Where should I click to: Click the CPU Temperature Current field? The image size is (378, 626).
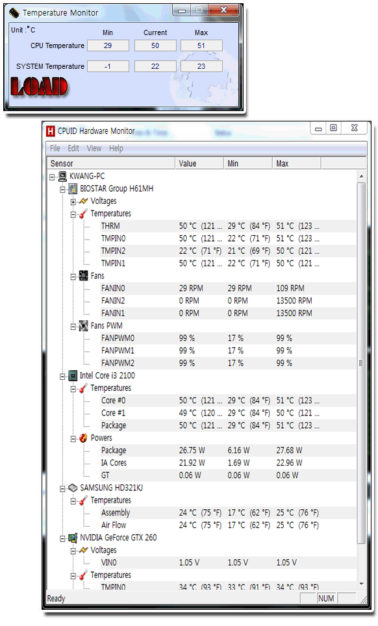(x=155, y=45)
